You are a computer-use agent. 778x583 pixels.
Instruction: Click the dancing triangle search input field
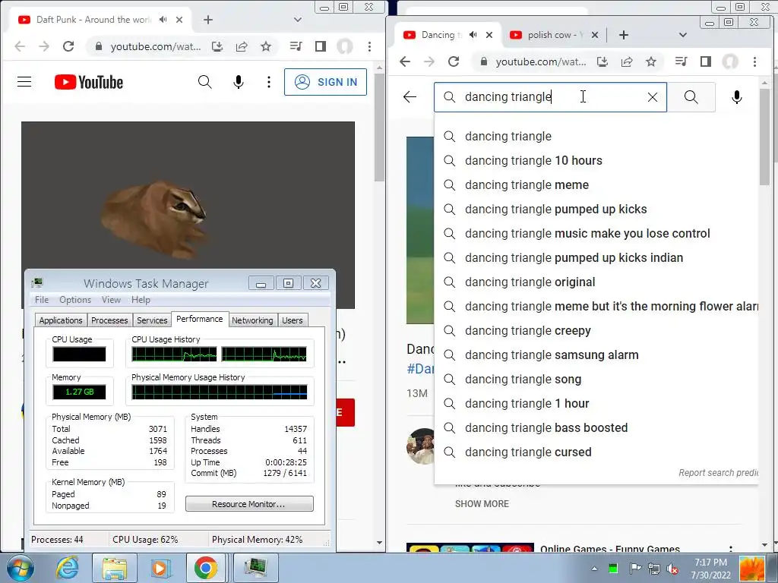click(x=550, y=97)
